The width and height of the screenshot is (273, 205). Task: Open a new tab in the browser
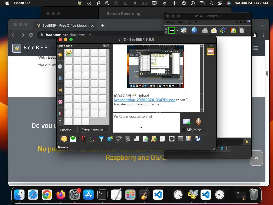pos(103,26)
